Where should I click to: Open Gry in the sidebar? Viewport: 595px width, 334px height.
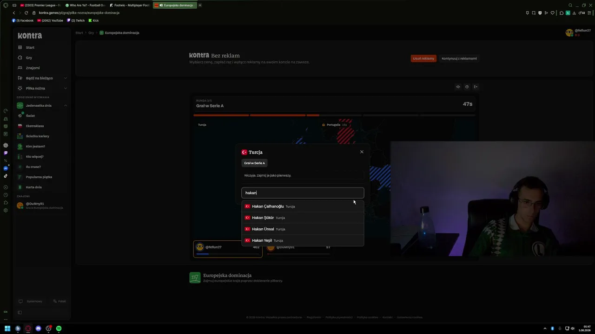point(42,58)
